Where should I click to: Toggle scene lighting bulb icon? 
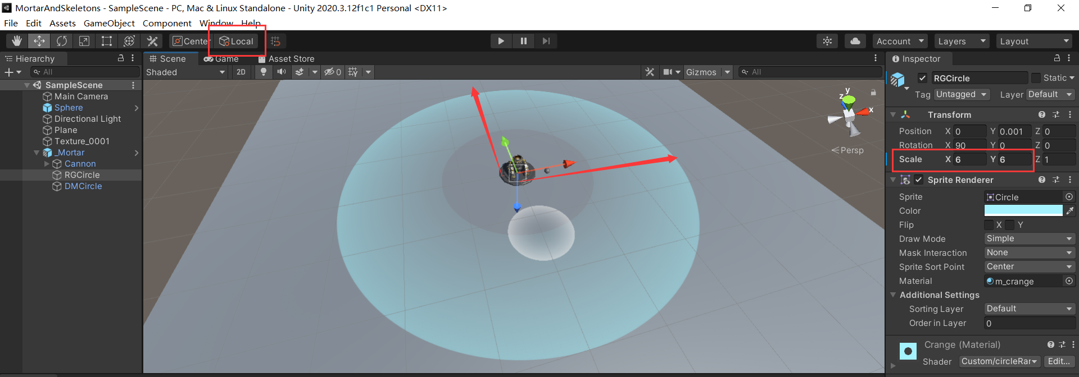click(263, 72)
